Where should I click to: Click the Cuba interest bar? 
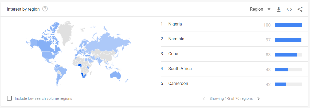pos(288,55)
